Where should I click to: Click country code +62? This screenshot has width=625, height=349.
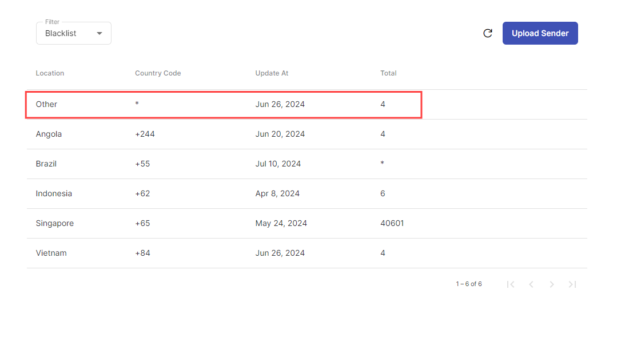pos(142,193)
